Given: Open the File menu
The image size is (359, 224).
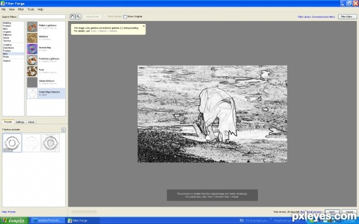Looking at the screenshot, I should point(4,10).
